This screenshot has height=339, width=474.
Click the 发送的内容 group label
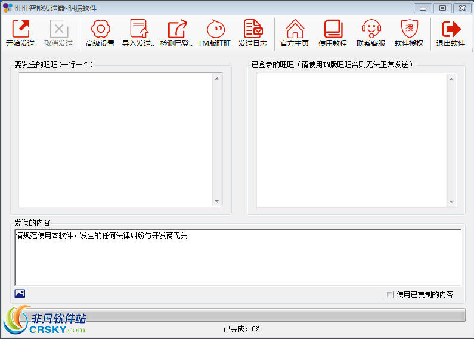(x=32, y=223)
